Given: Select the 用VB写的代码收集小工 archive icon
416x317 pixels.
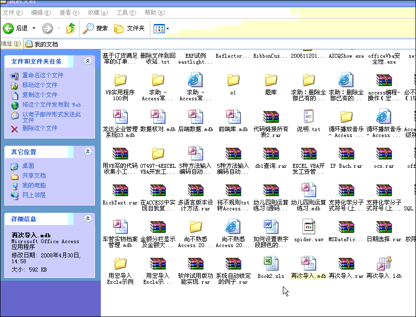Looking at the screenshot, I should coord(120,153).
